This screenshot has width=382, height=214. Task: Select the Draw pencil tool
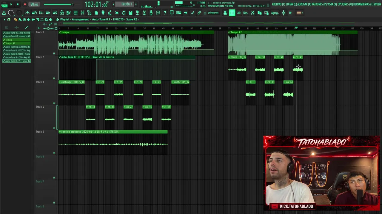(16, 20)
